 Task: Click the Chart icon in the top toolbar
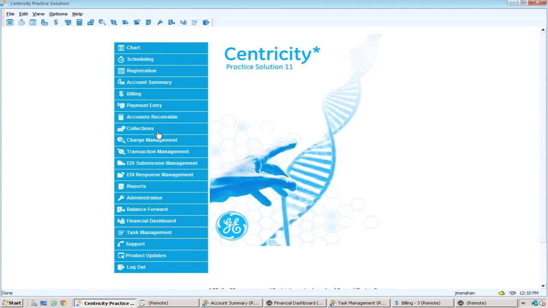[10, 22]
